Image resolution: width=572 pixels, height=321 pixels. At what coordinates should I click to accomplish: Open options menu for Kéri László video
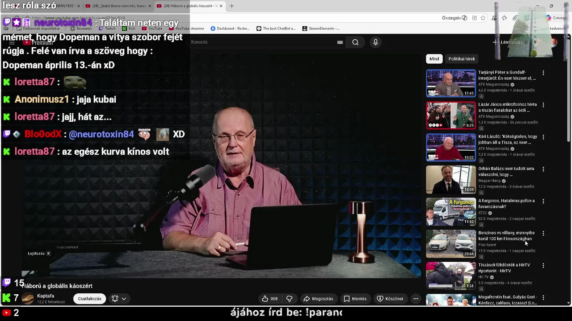tap(543, 137)
